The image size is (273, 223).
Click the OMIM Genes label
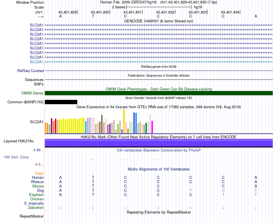[x=32, y=93]
